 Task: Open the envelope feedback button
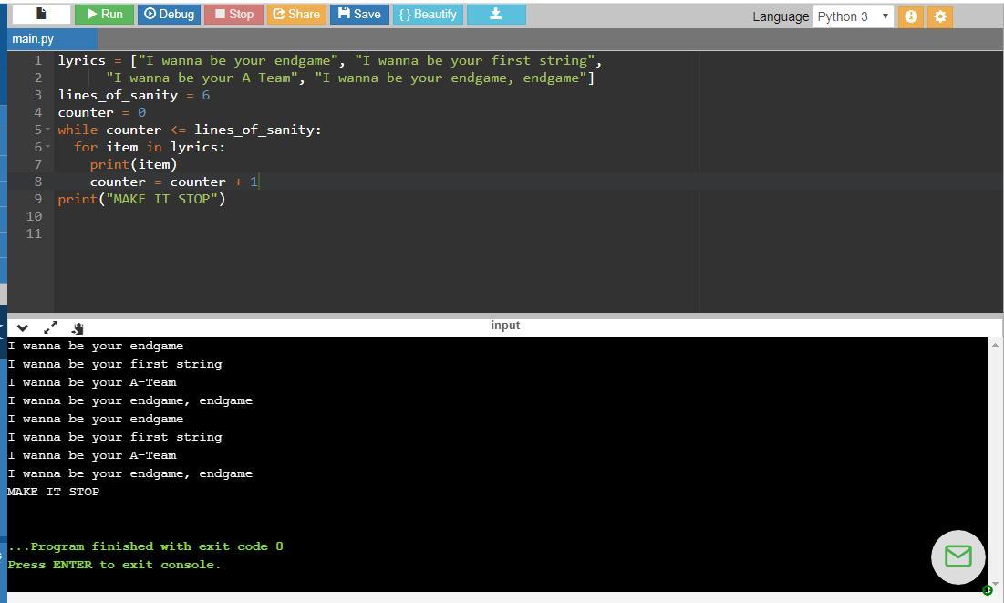click(x=957, y=556)
